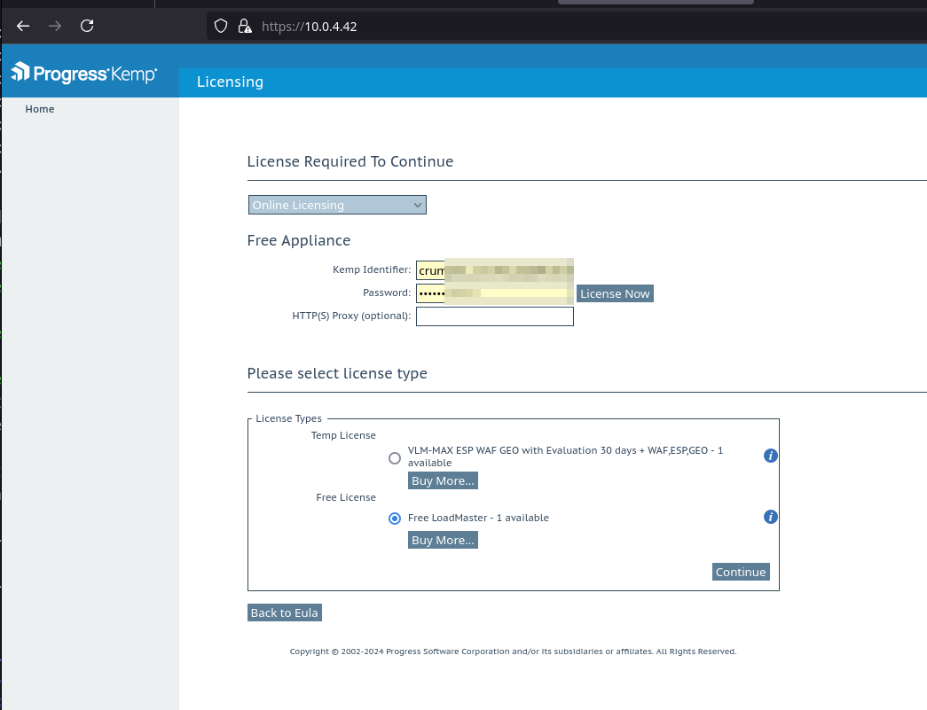Reload the current page
Viewport: 927px width, 710px height.
(x=87, y=26)
